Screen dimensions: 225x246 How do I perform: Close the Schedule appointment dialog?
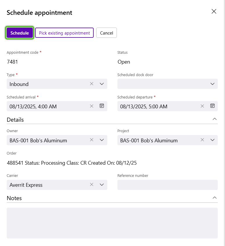(214, 11)
